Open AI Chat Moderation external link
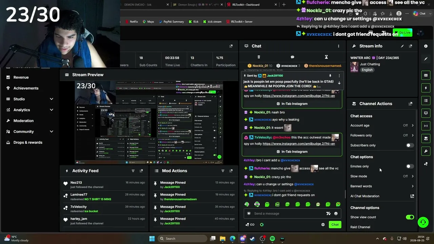The width and height of the screenshot is (434, 244). pos(412,196)
